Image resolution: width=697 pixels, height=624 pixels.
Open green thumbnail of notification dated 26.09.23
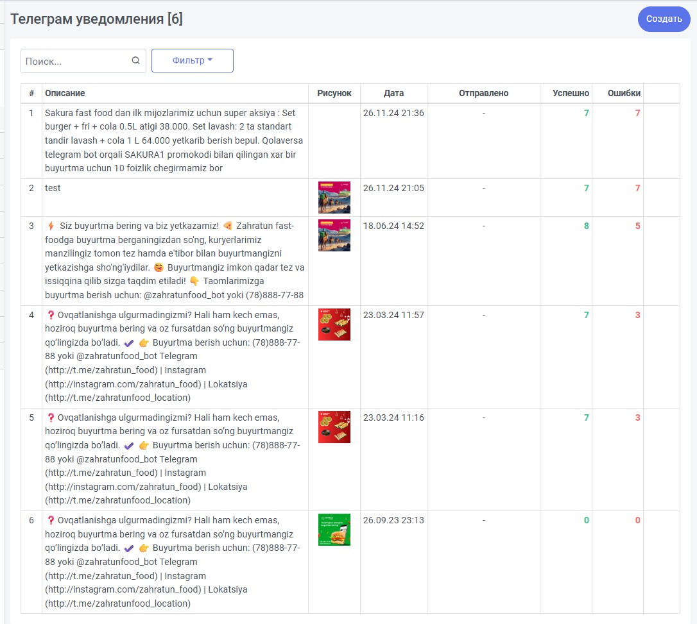(334, 530)
